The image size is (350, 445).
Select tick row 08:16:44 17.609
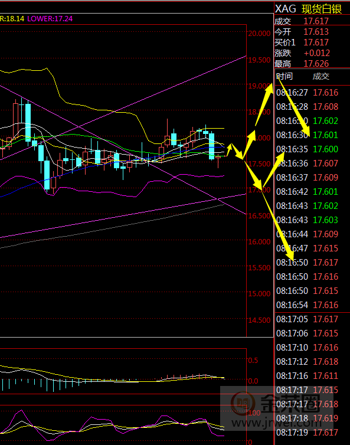[x=312, y=234]
